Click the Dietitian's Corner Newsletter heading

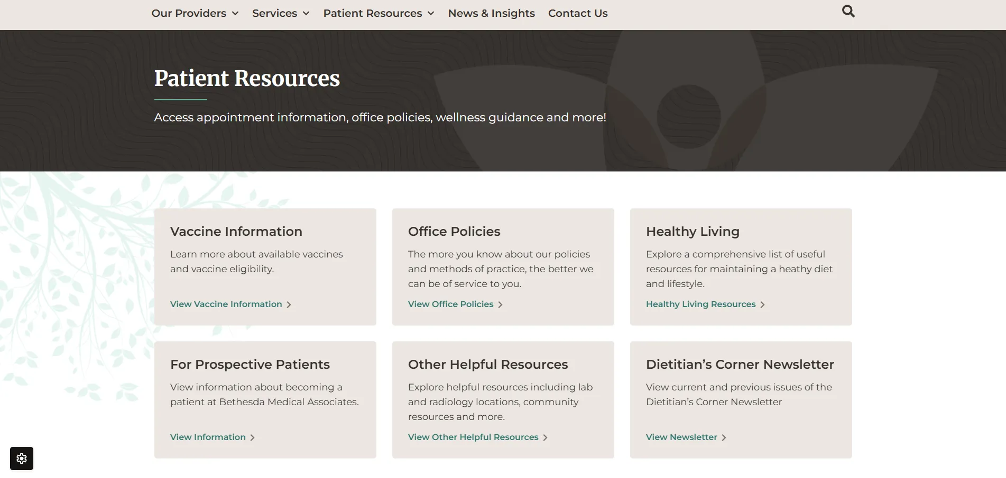pos(740,364)
